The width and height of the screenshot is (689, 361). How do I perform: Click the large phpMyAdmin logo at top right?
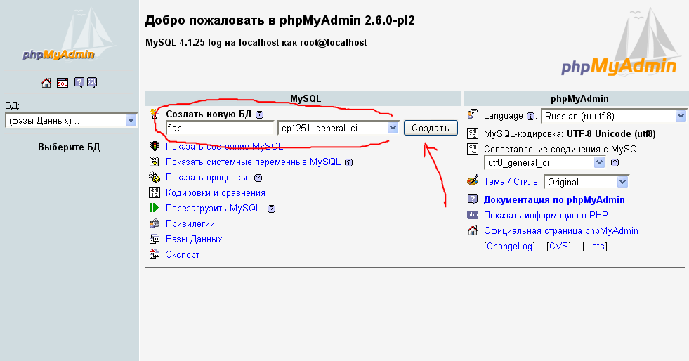pyautogui.click(x=620, y=41)
